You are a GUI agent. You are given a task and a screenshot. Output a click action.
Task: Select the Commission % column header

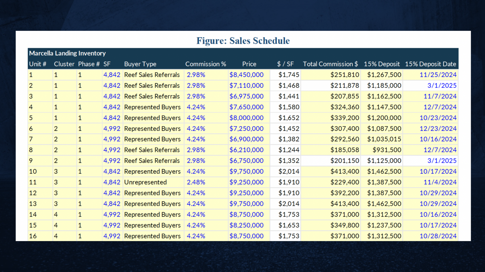(x=206, y=64)
